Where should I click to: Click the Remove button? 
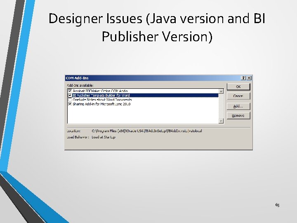[238, 116]
